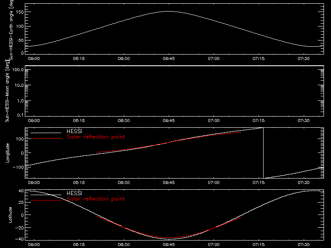Click the -100 tick on Longitude axis

point(18,167)
